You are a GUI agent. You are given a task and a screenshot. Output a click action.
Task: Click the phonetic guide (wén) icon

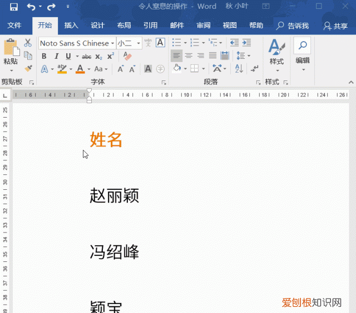pyautogui.click(x=148, y=43)
